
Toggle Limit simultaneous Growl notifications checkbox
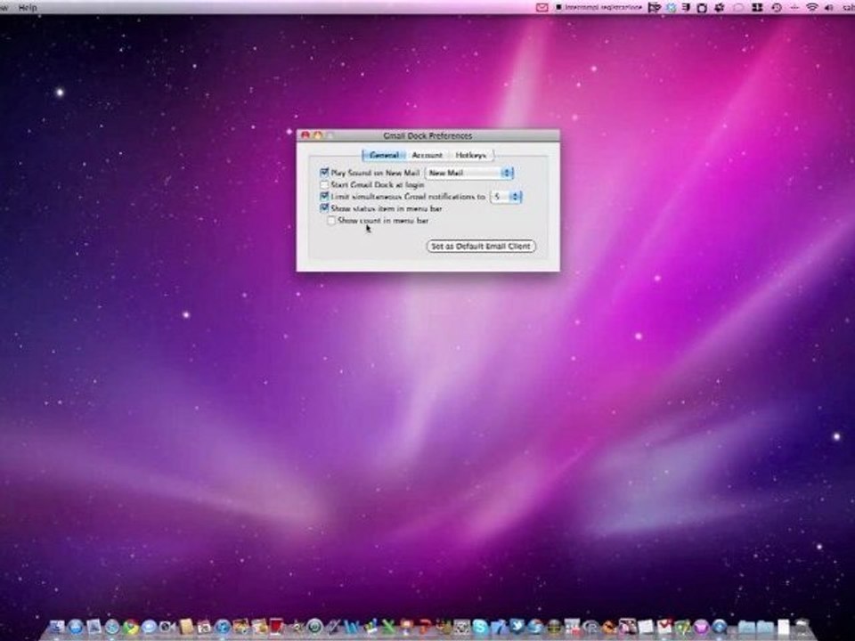[x=324, y=196]
